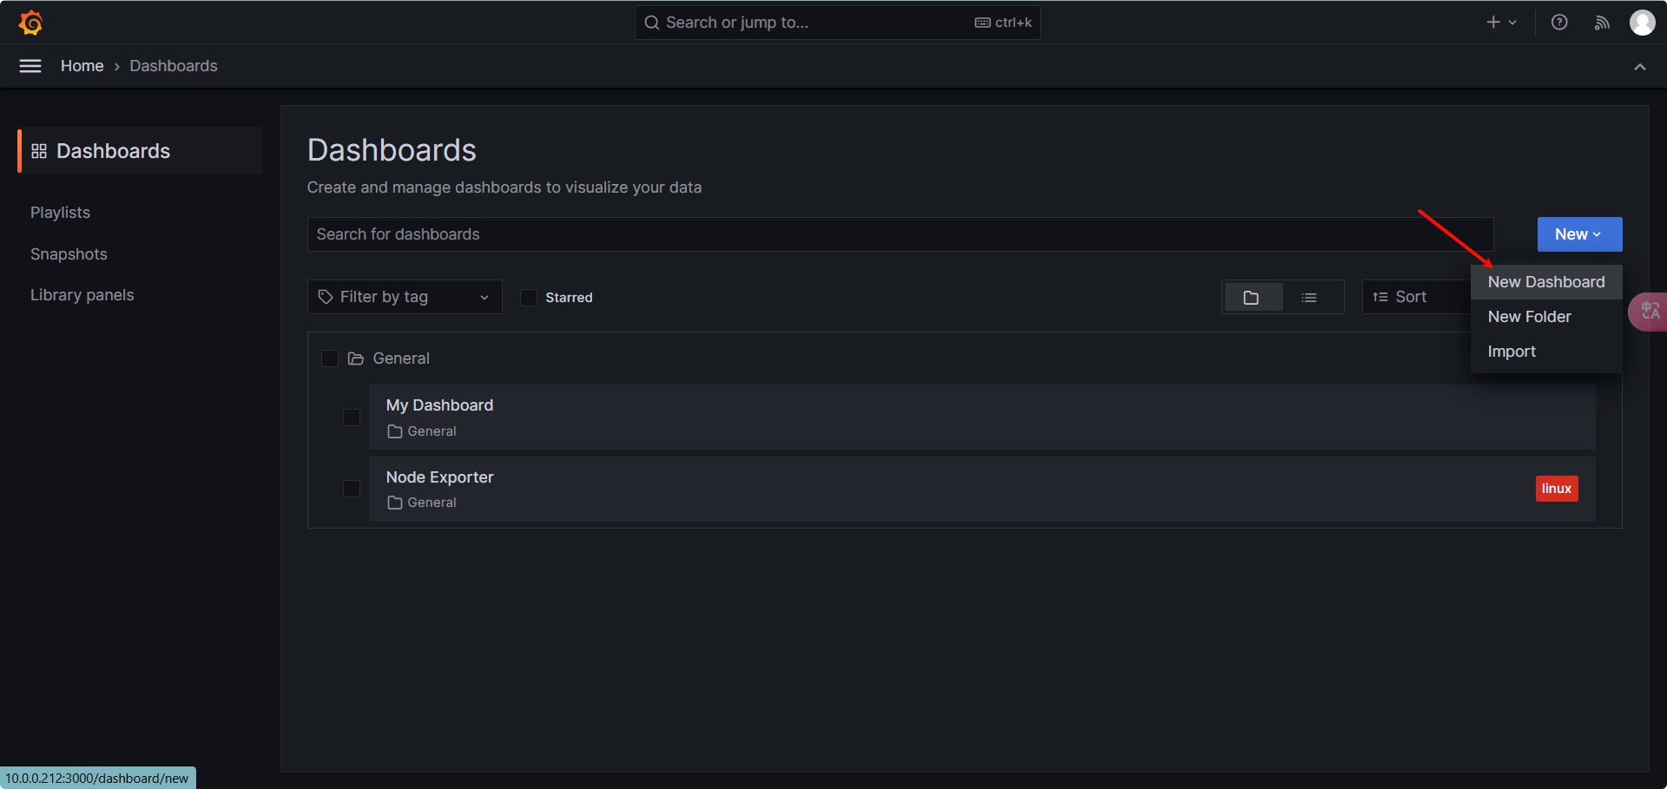Open the hamburger navigation menu

pos(30,66)
